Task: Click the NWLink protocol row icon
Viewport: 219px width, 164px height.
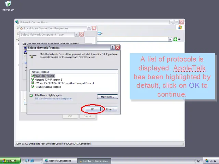Action: tap(33, 83)
